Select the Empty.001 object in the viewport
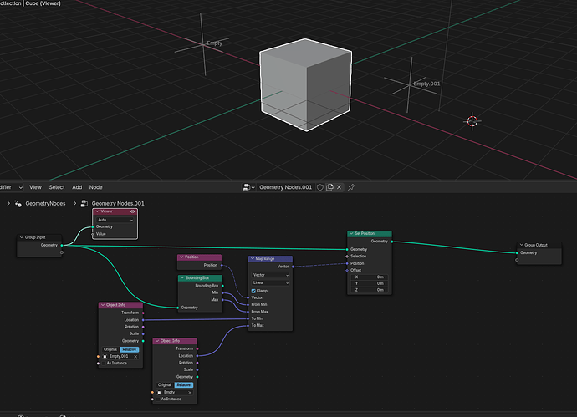 click(x=410, y=84)
